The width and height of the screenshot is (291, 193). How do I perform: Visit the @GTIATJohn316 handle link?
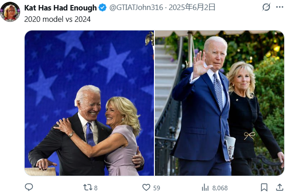(x=135, y=8)
